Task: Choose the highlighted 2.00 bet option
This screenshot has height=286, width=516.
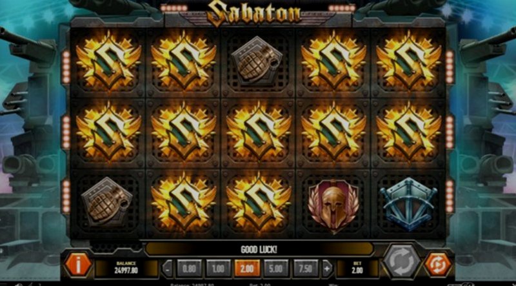Action: (247, 269)
